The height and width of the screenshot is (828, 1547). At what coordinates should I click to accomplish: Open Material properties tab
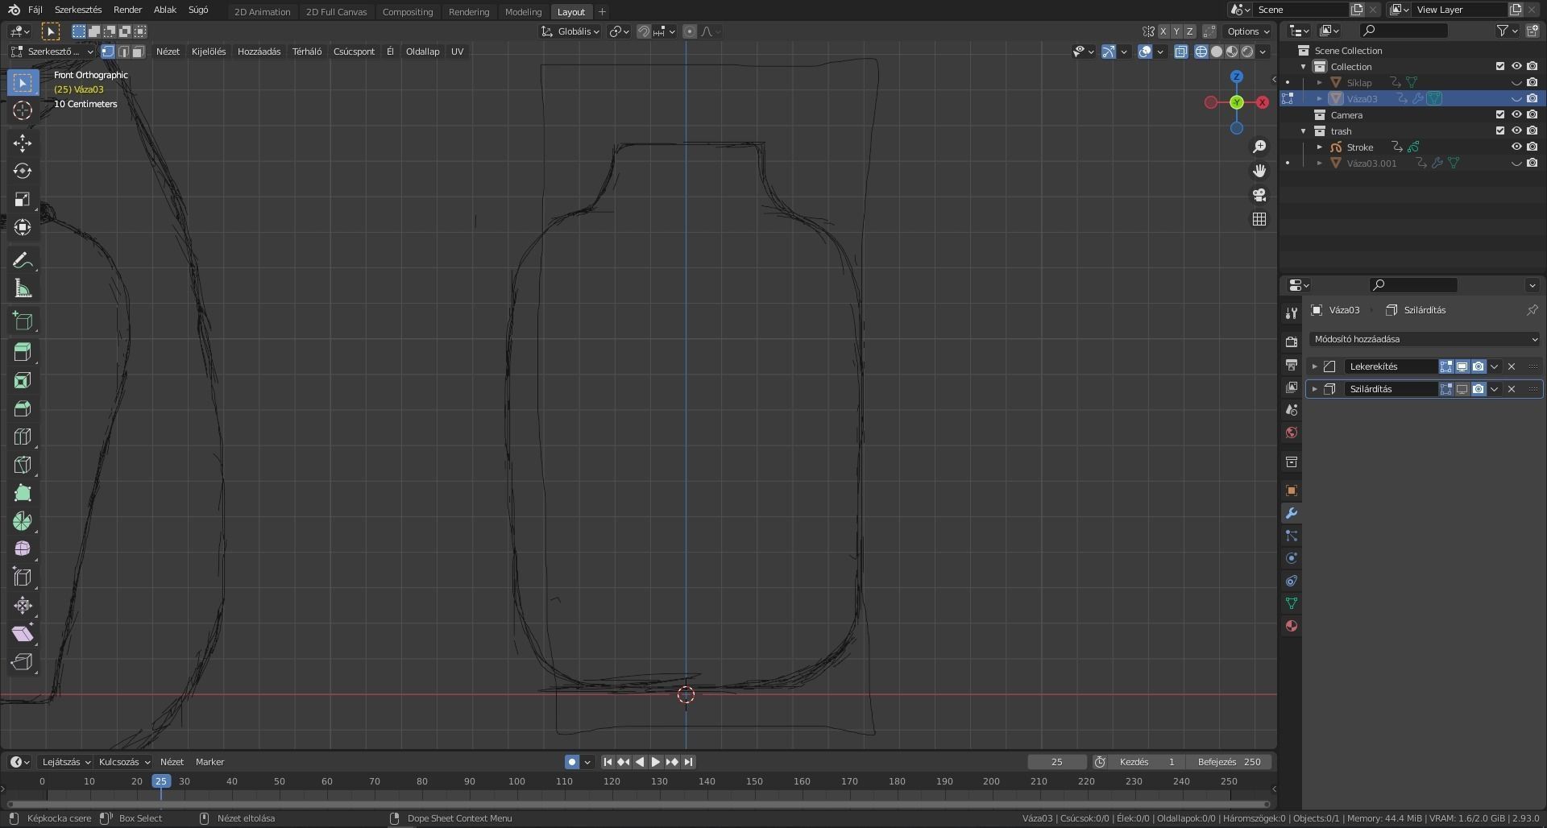[1291, 626]
